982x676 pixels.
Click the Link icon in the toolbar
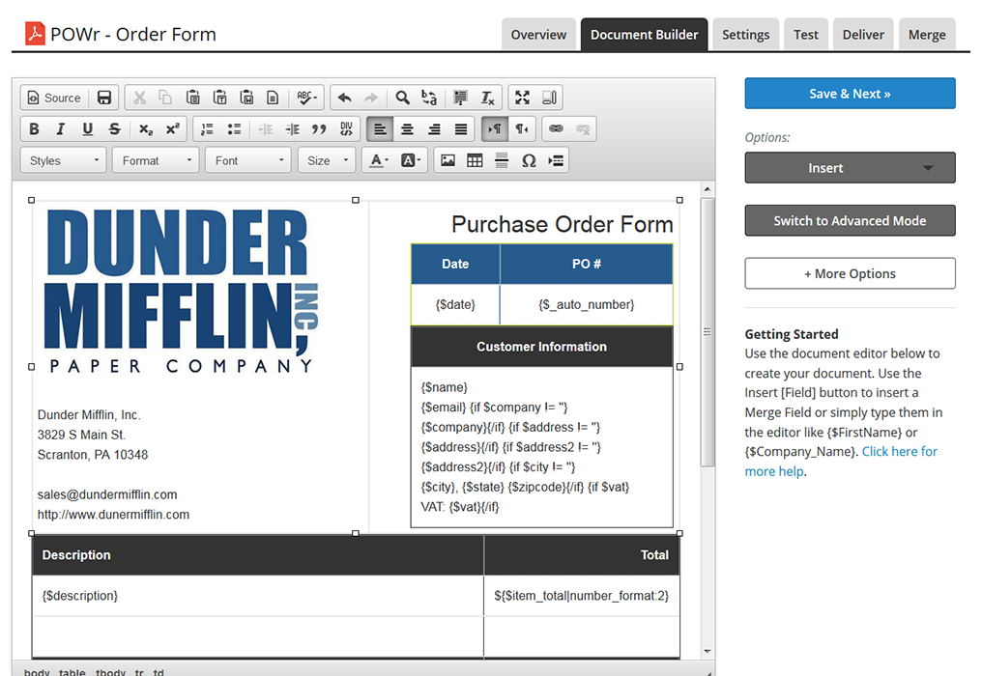(555, 129)
